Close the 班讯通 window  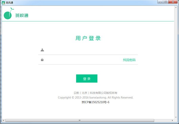pos(173,2)
